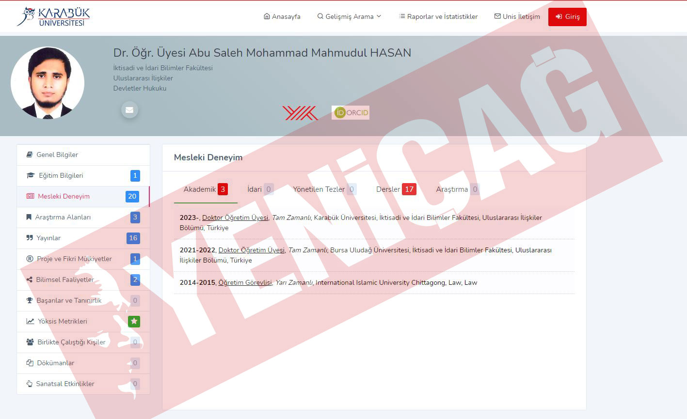Open Araştırma Alanları section
The image size is (687, 419).
click(83, 217)
